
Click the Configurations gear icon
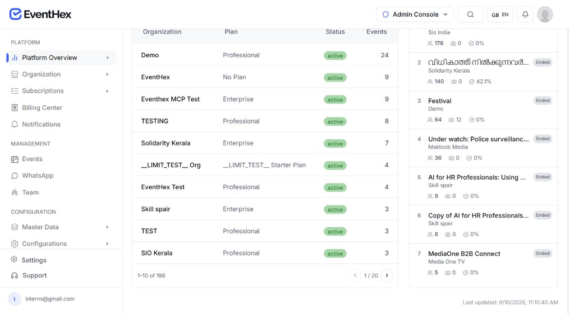[15, 244]
